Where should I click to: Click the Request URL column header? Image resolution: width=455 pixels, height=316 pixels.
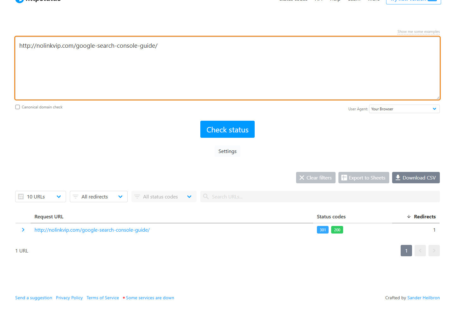point(49,216)
